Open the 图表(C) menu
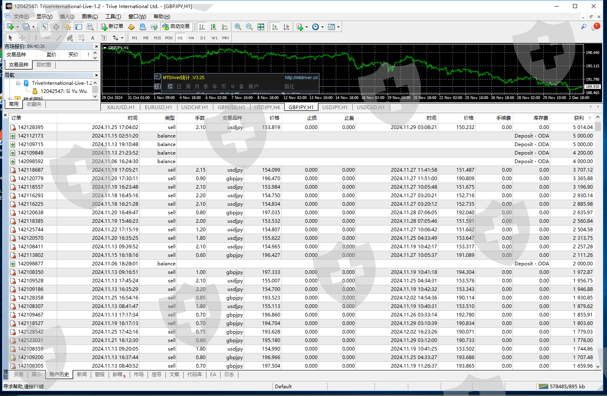This screenshot has width=607, height=396. tap(90, 17)
